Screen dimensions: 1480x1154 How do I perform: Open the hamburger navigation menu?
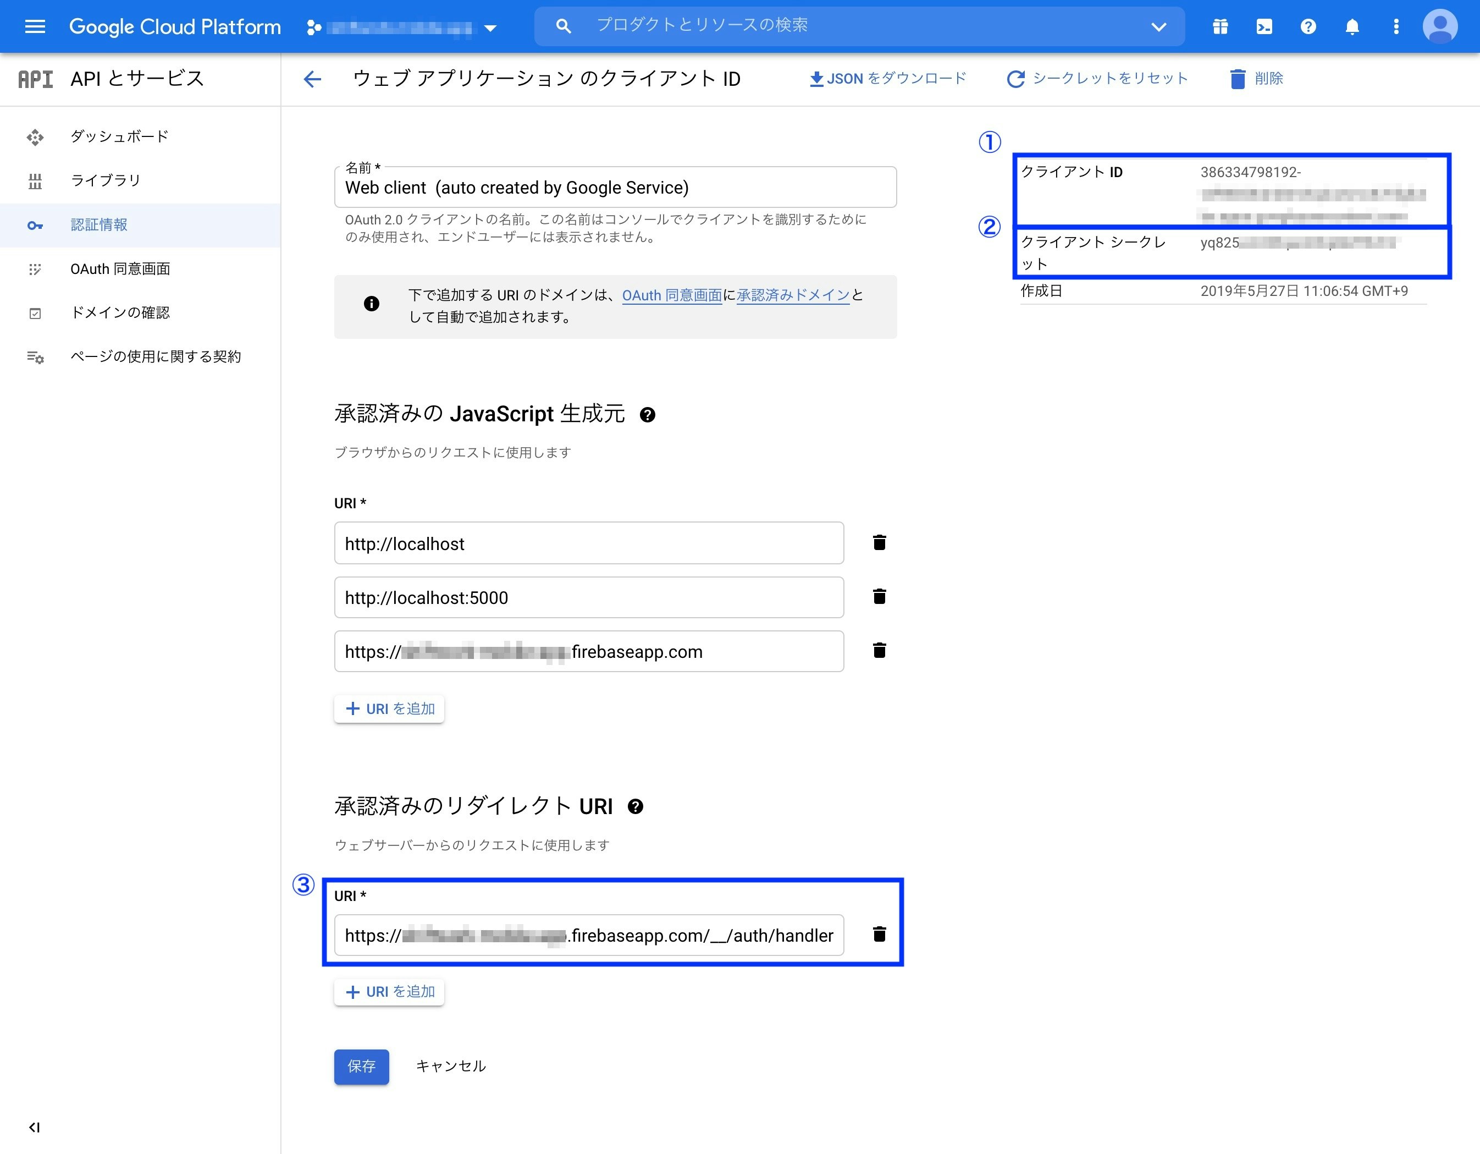coord(35,26)
